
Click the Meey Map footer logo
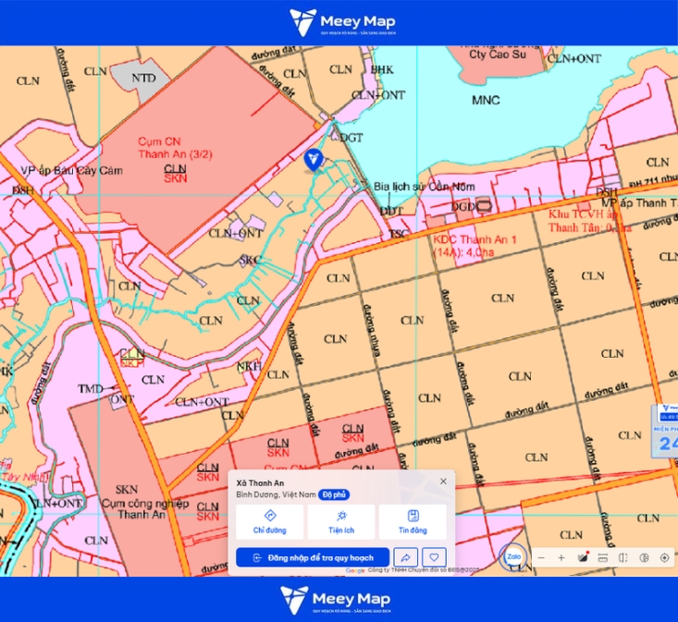point(336,600)
